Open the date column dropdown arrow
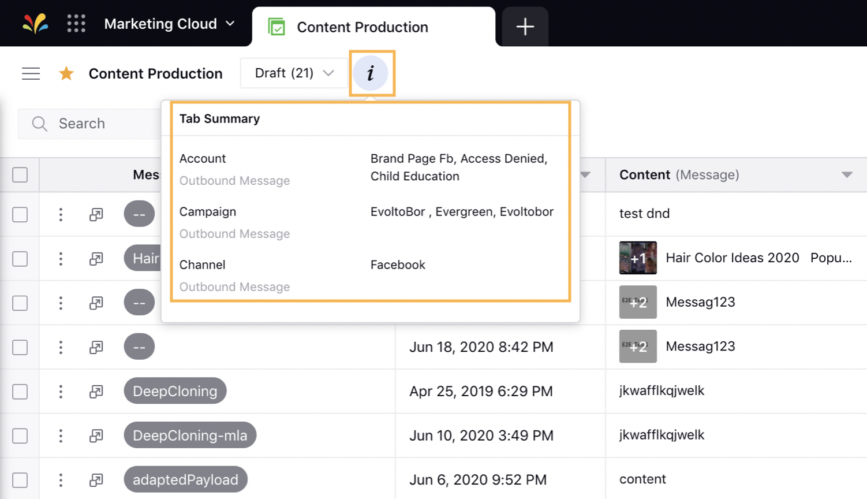The width and height of the screenshot is (867, 499). click(585, 175)
